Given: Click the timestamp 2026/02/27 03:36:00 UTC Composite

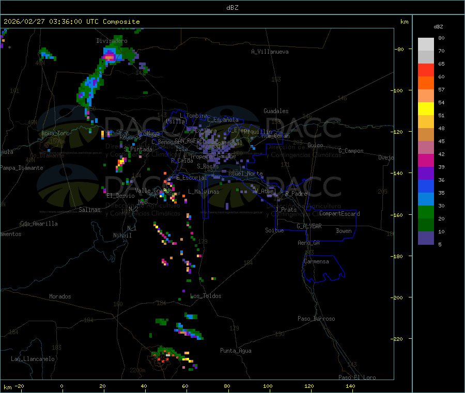Looking at the screenshot, I should coord(71,22).
